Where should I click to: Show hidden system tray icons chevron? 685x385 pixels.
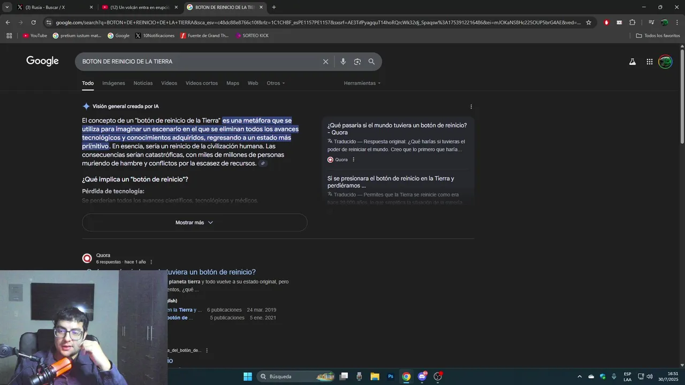[x=579, y=376]
